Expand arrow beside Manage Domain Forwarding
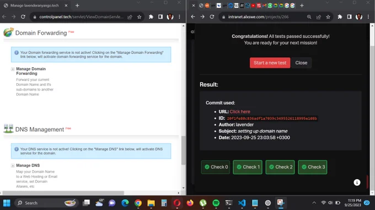This screenshot has width=375, height=210. pyautogui.click(x=13, y=69)
